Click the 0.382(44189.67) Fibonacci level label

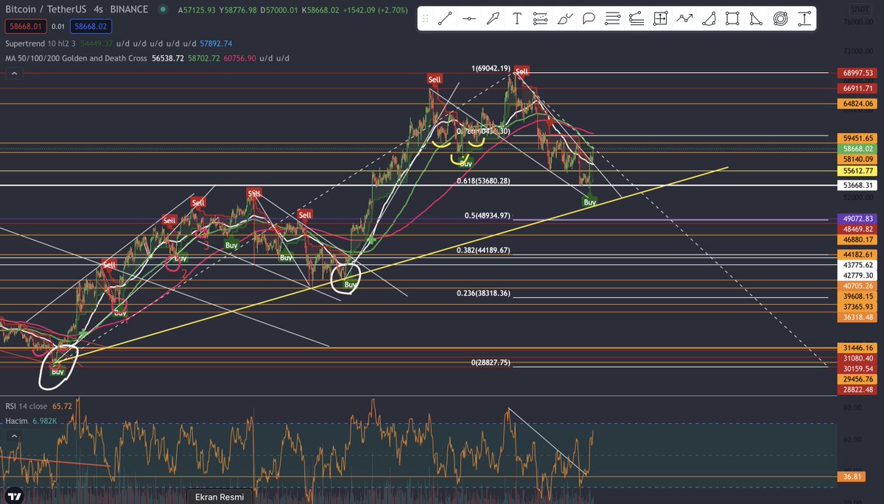(x=484, y=250)
